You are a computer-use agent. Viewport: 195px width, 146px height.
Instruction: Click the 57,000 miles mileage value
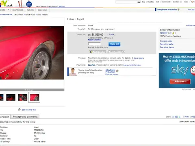[x=39, y=133]
